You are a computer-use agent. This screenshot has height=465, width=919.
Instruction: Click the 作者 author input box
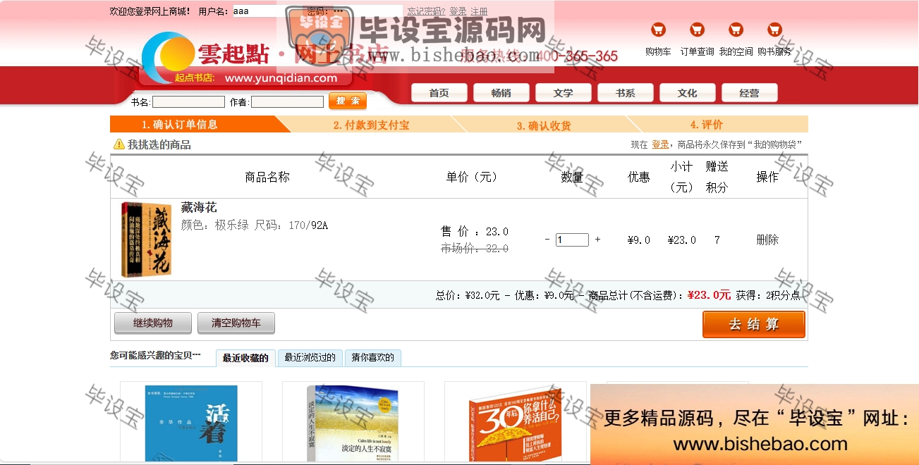point(287,102)
